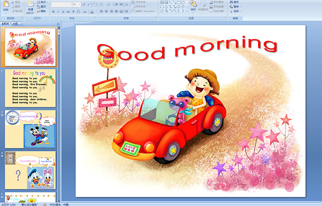Screen dimensions: 322x206
Task: Select the Triangle shape in shapes gallery
Action: coord(167,7)
